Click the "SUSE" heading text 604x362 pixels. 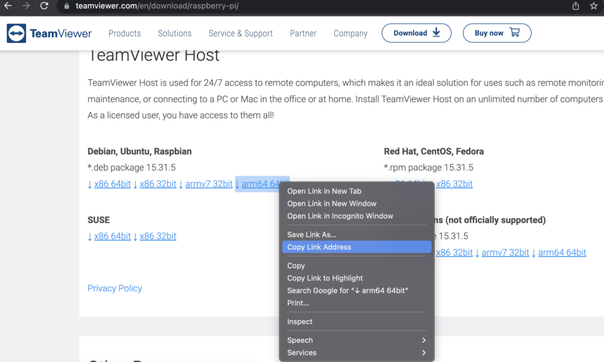(x=99, y=220)
